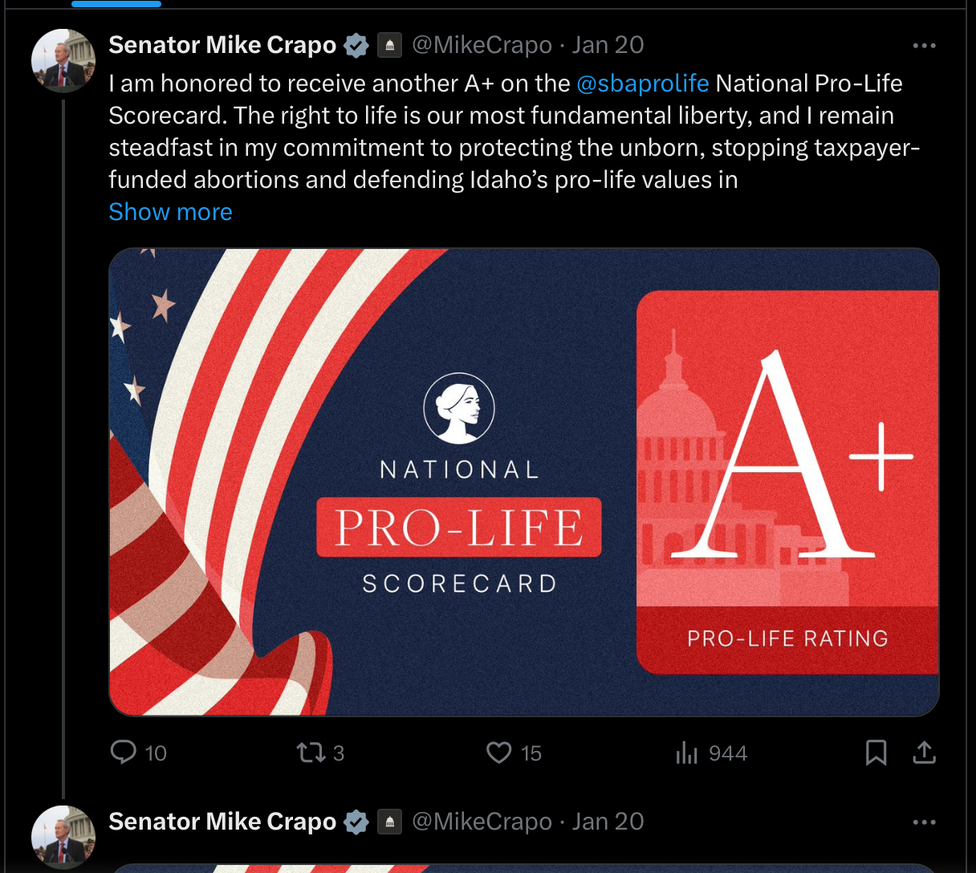Open the National Pro-Life Scorecard image
Viewport: 976px width, 873px height.
[523, 482]
